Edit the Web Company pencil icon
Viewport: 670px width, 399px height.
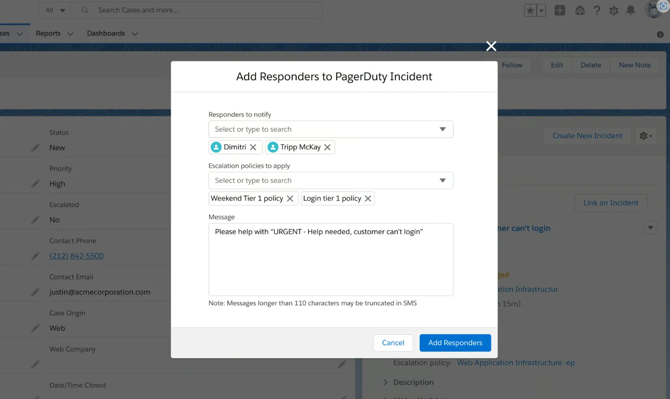tap(35, 364)
